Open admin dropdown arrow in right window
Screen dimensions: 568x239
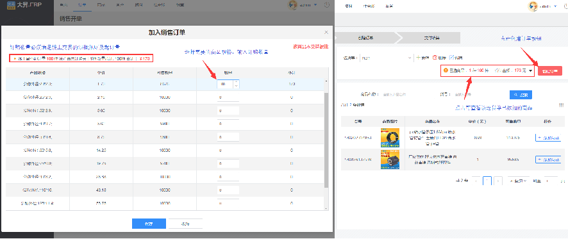[x=555, y=6]
